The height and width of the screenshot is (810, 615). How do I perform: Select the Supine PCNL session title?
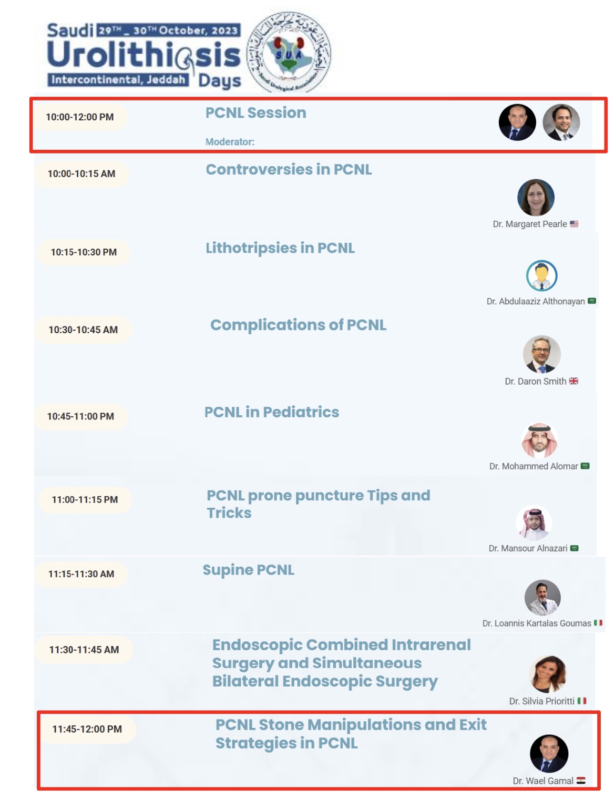tap(248, 570)
